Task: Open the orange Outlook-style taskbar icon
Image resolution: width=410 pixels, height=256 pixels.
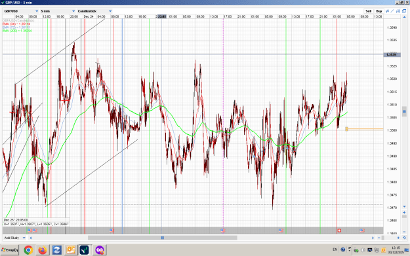Action: pyautogui.click(x=71, y=250)
